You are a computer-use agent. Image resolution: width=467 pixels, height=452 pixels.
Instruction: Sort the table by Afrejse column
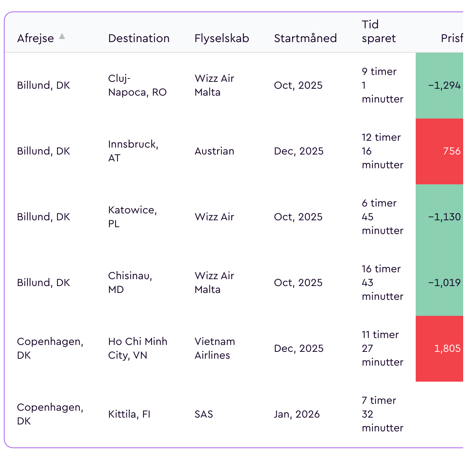click(x=36, y=38)
